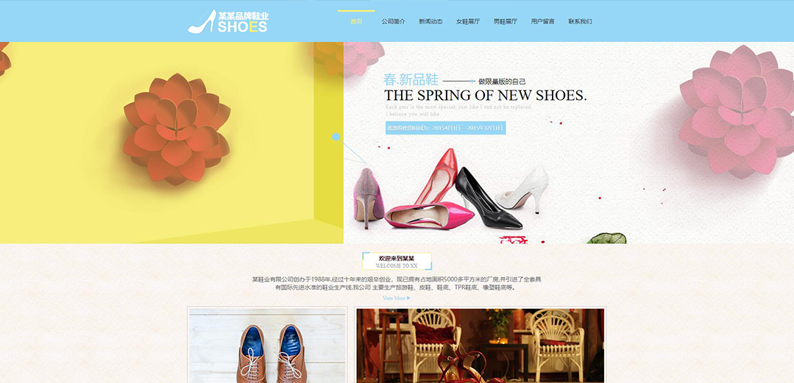Click the 欢迎来到某某 welcome box

coord(397,262)
